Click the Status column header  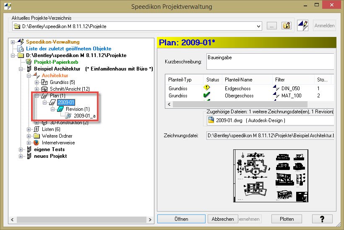pyautogui.click(x=213, y=80)
